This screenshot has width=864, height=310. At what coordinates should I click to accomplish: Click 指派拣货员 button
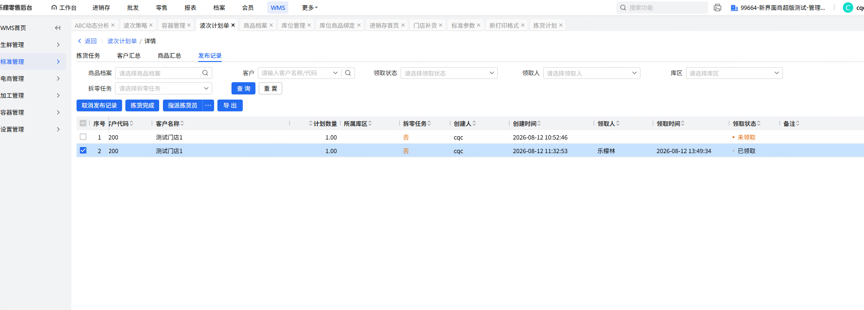click(183, 105)
